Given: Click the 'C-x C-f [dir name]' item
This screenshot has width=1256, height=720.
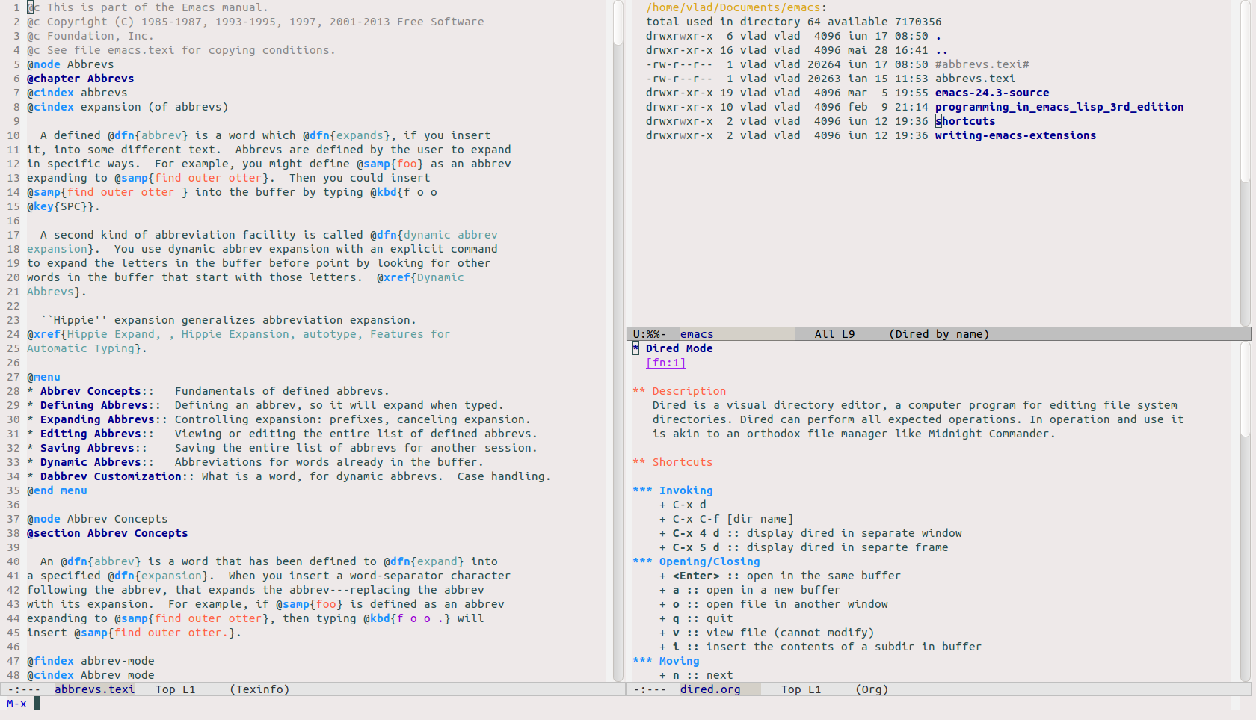Looking at the screenshot, I should [726, 519].
